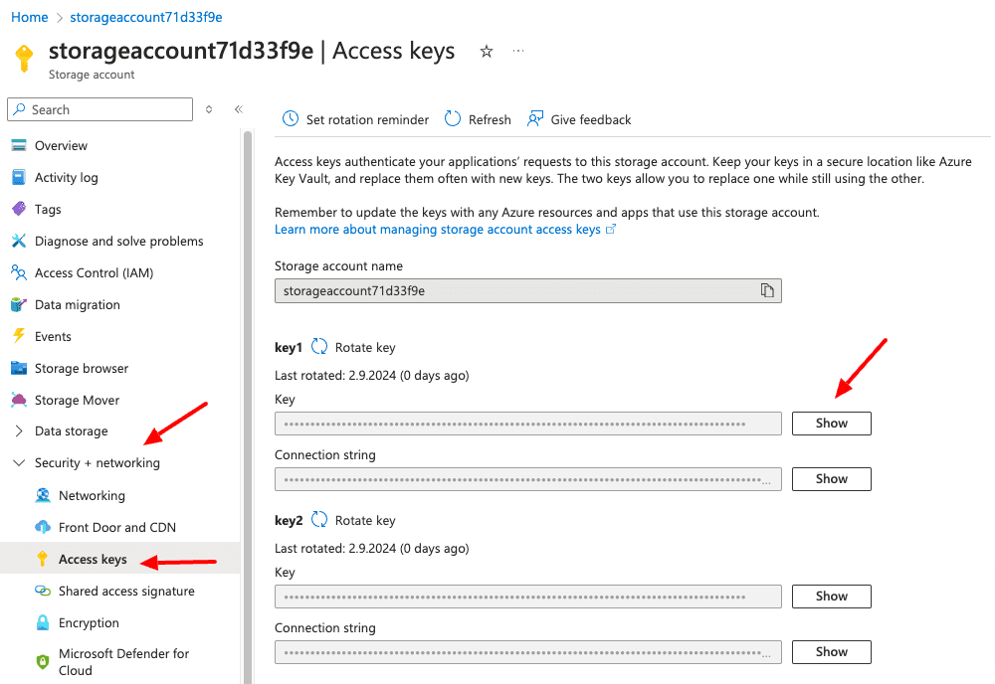Screen dimensions: 995x684
Task: Click the star icon to favorite Access keys
Action: point(486,51)
